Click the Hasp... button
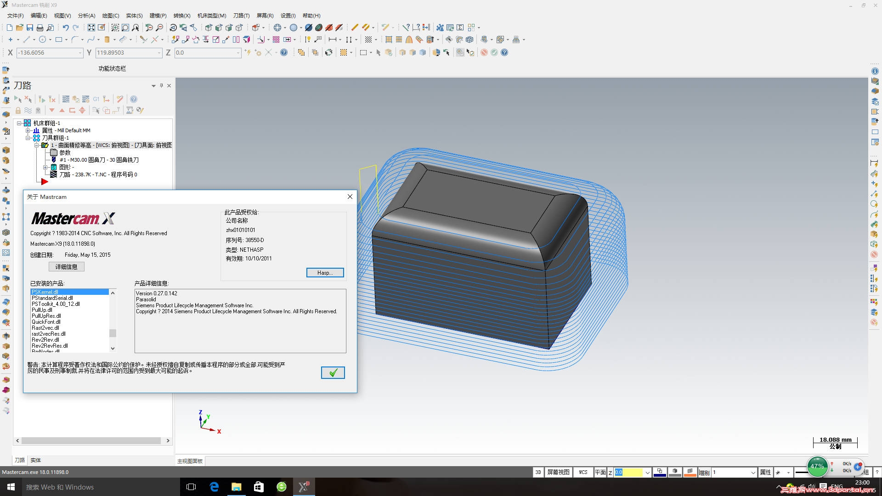Viewport: 882px width, 496px height. tap(325, 273)
